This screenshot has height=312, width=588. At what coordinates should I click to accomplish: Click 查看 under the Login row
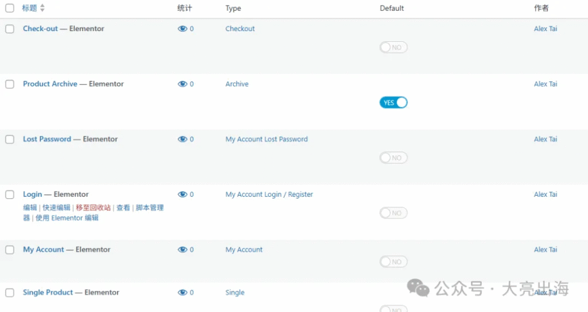(123, 208)
